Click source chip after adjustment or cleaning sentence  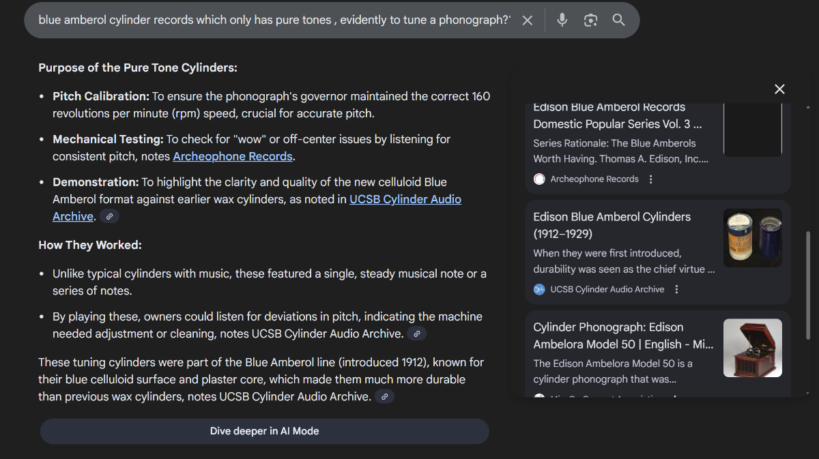[x=416, y=334]
